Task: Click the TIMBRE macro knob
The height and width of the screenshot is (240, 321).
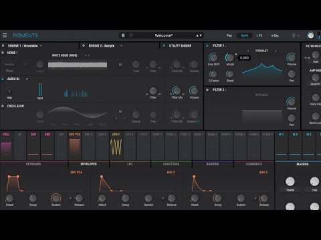Action: [x=290, y=181]
